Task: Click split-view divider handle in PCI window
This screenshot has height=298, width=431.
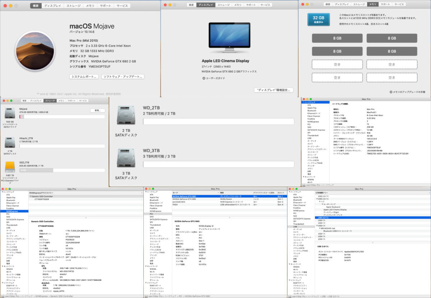Action: pyautogui.click(x=229, y=217)
